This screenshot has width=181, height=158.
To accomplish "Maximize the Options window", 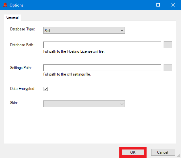I will pyautogui.click(x=158, y=5).
